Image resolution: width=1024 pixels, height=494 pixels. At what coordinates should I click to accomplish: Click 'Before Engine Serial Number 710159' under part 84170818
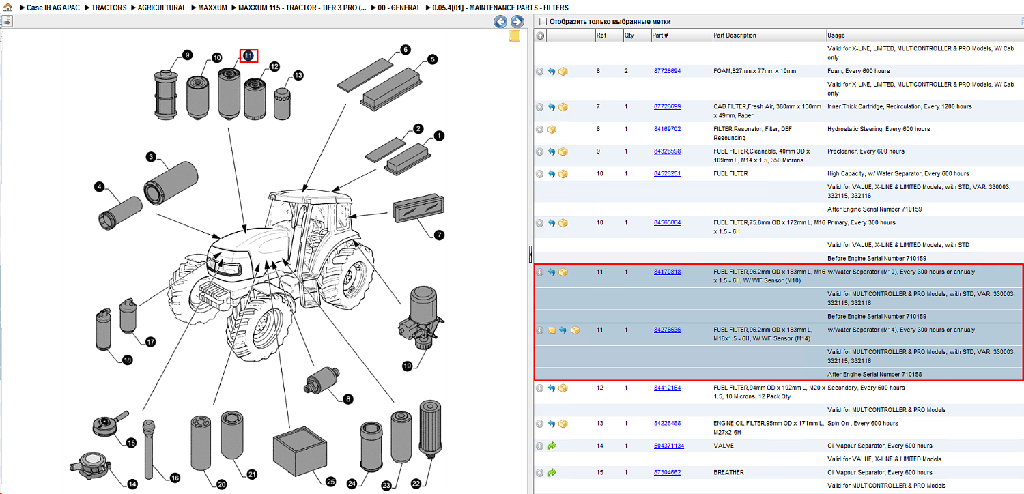click(877, 317)
